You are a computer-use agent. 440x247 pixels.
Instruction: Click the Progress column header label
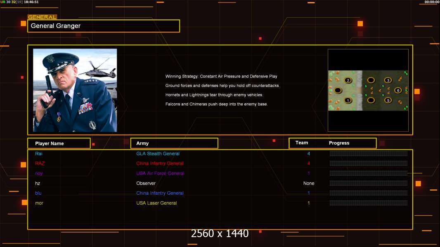click(339, 143)
